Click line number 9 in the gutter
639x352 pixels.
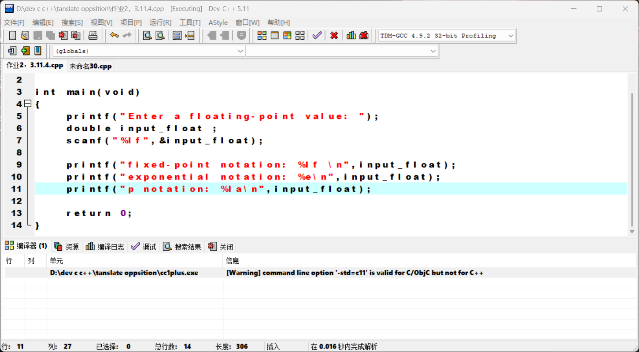point(19,165)
